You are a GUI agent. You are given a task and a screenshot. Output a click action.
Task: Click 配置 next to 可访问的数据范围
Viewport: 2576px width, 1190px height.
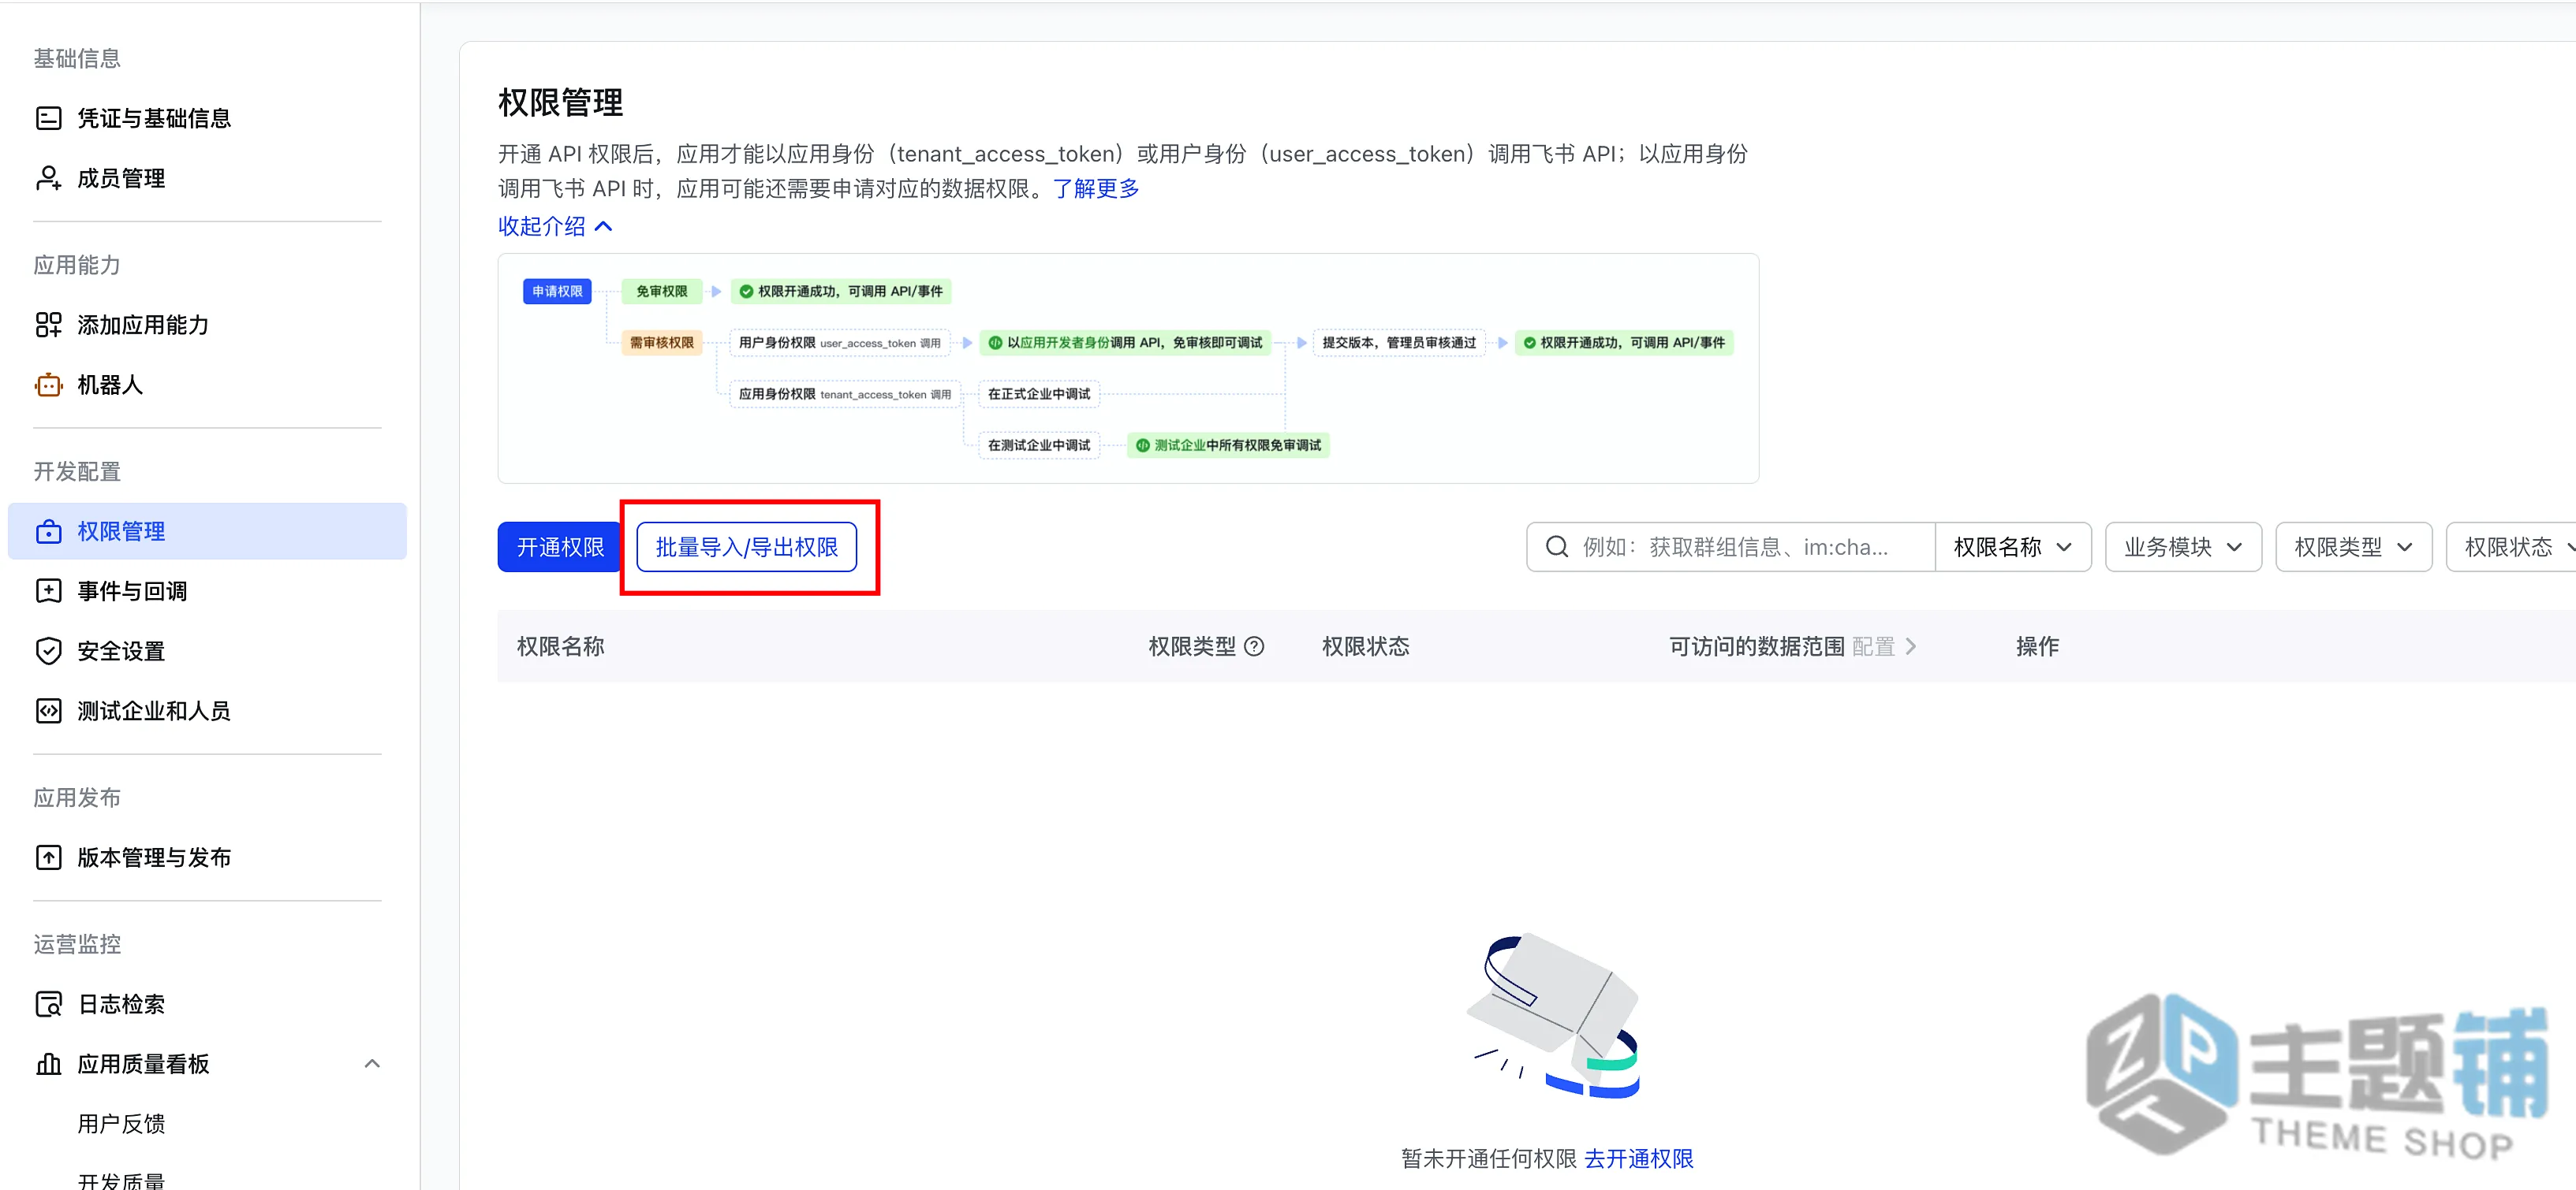1883,646
